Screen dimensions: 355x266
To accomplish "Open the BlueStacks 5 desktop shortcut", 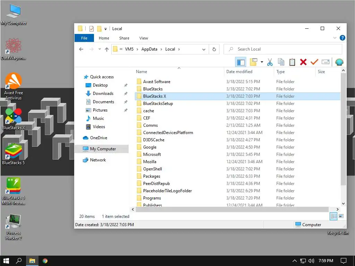I will tap(14, 154).
